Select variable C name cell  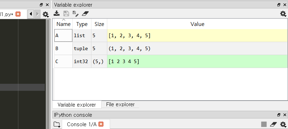(64, 61)
